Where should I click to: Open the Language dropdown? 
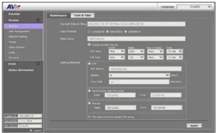coord(194,7)
